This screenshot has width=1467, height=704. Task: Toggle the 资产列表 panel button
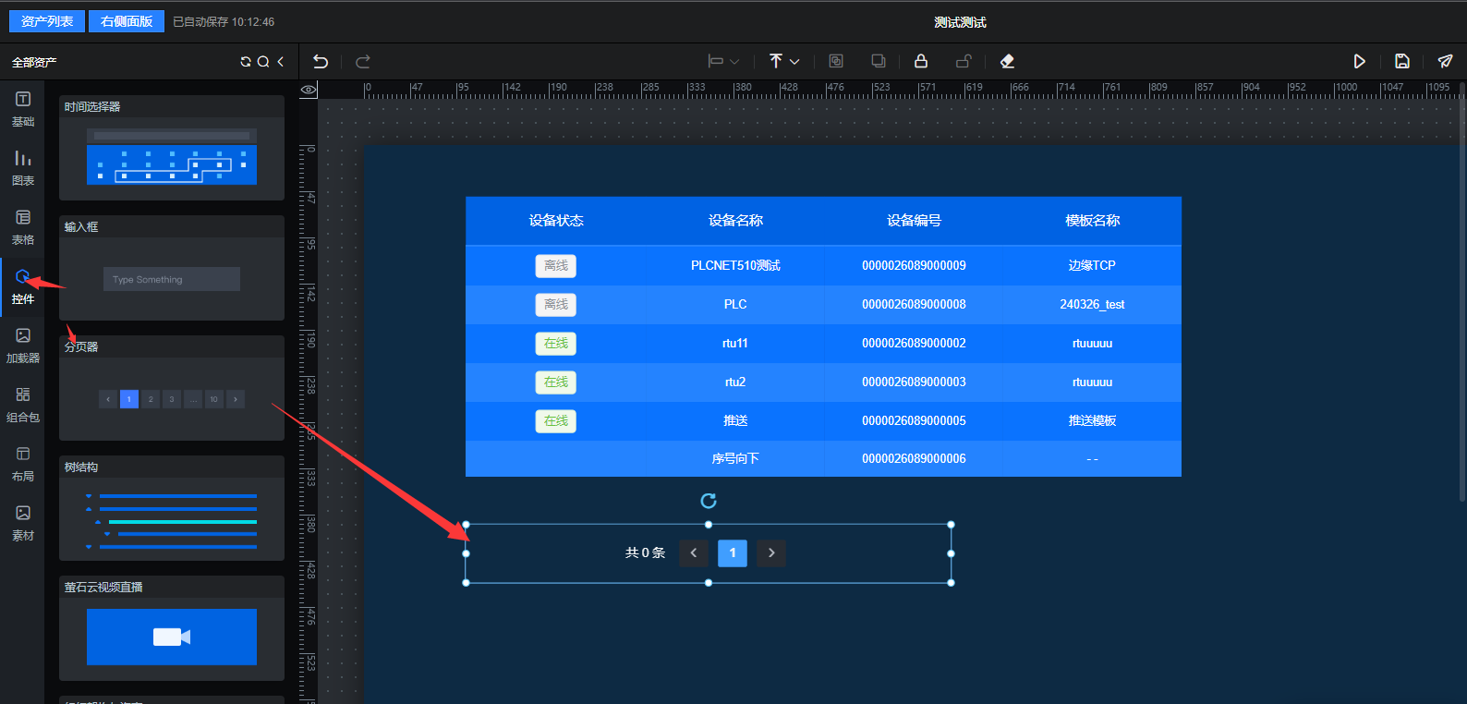coord(47,21)
